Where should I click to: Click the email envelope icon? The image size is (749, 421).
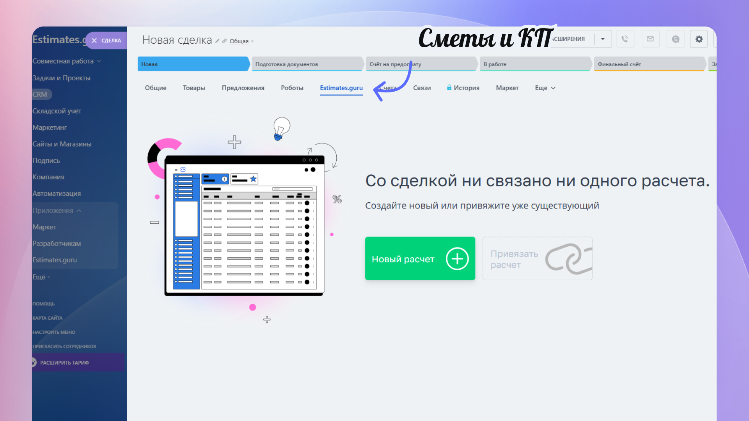point(650,39)
